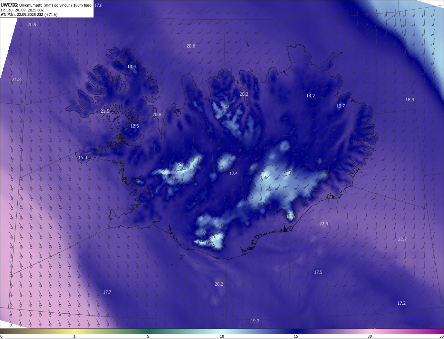The image size is (444, 339).
Task: Select the 12.6 value label
Action: (x=135, y=126)
